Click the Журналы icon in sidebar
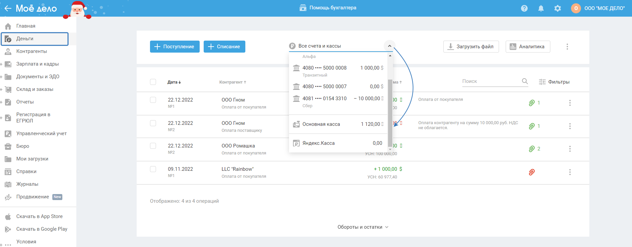This screenshot has height=247, width=632. pyautogui.click(x=8, y=184)
